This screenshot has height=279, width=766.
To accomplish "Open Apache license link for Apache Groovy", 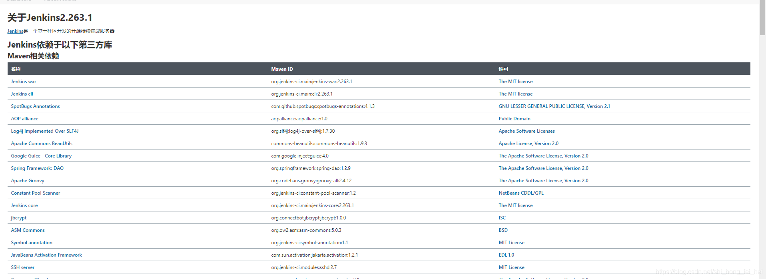I will 544,181.
